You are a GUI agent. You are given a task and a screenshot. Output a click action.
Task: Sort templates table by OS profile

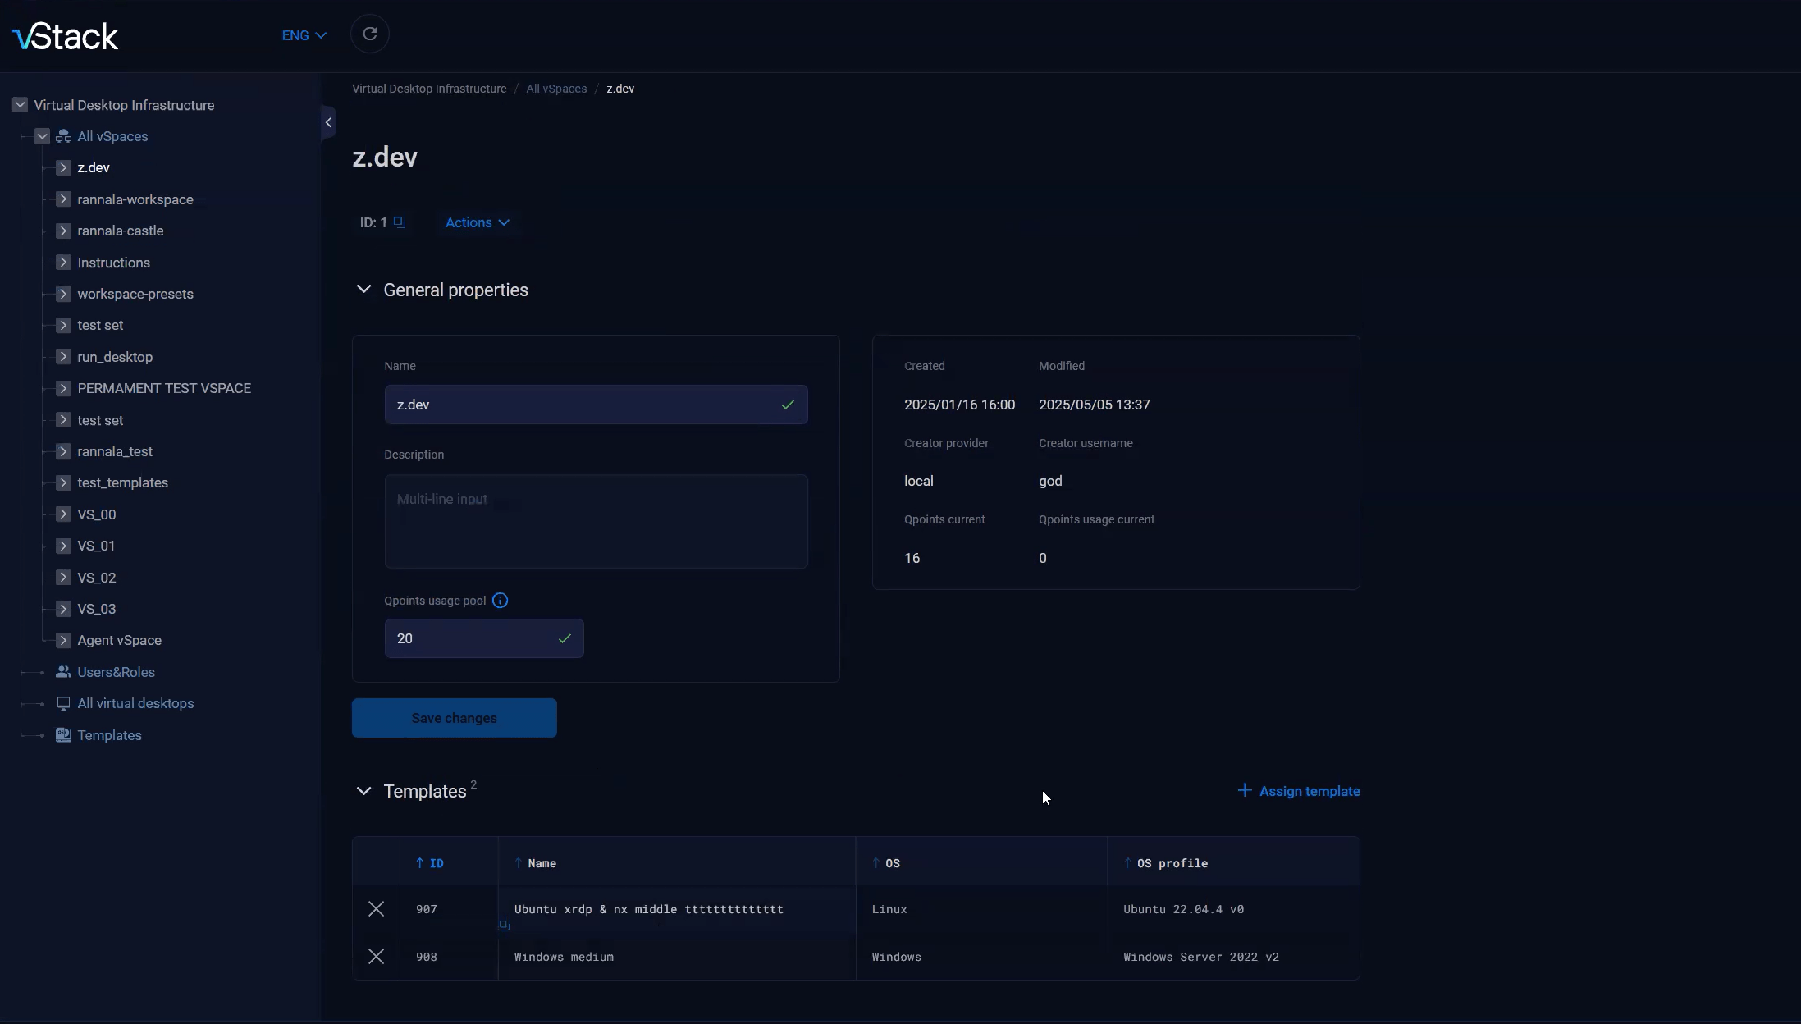(1172, 863)
